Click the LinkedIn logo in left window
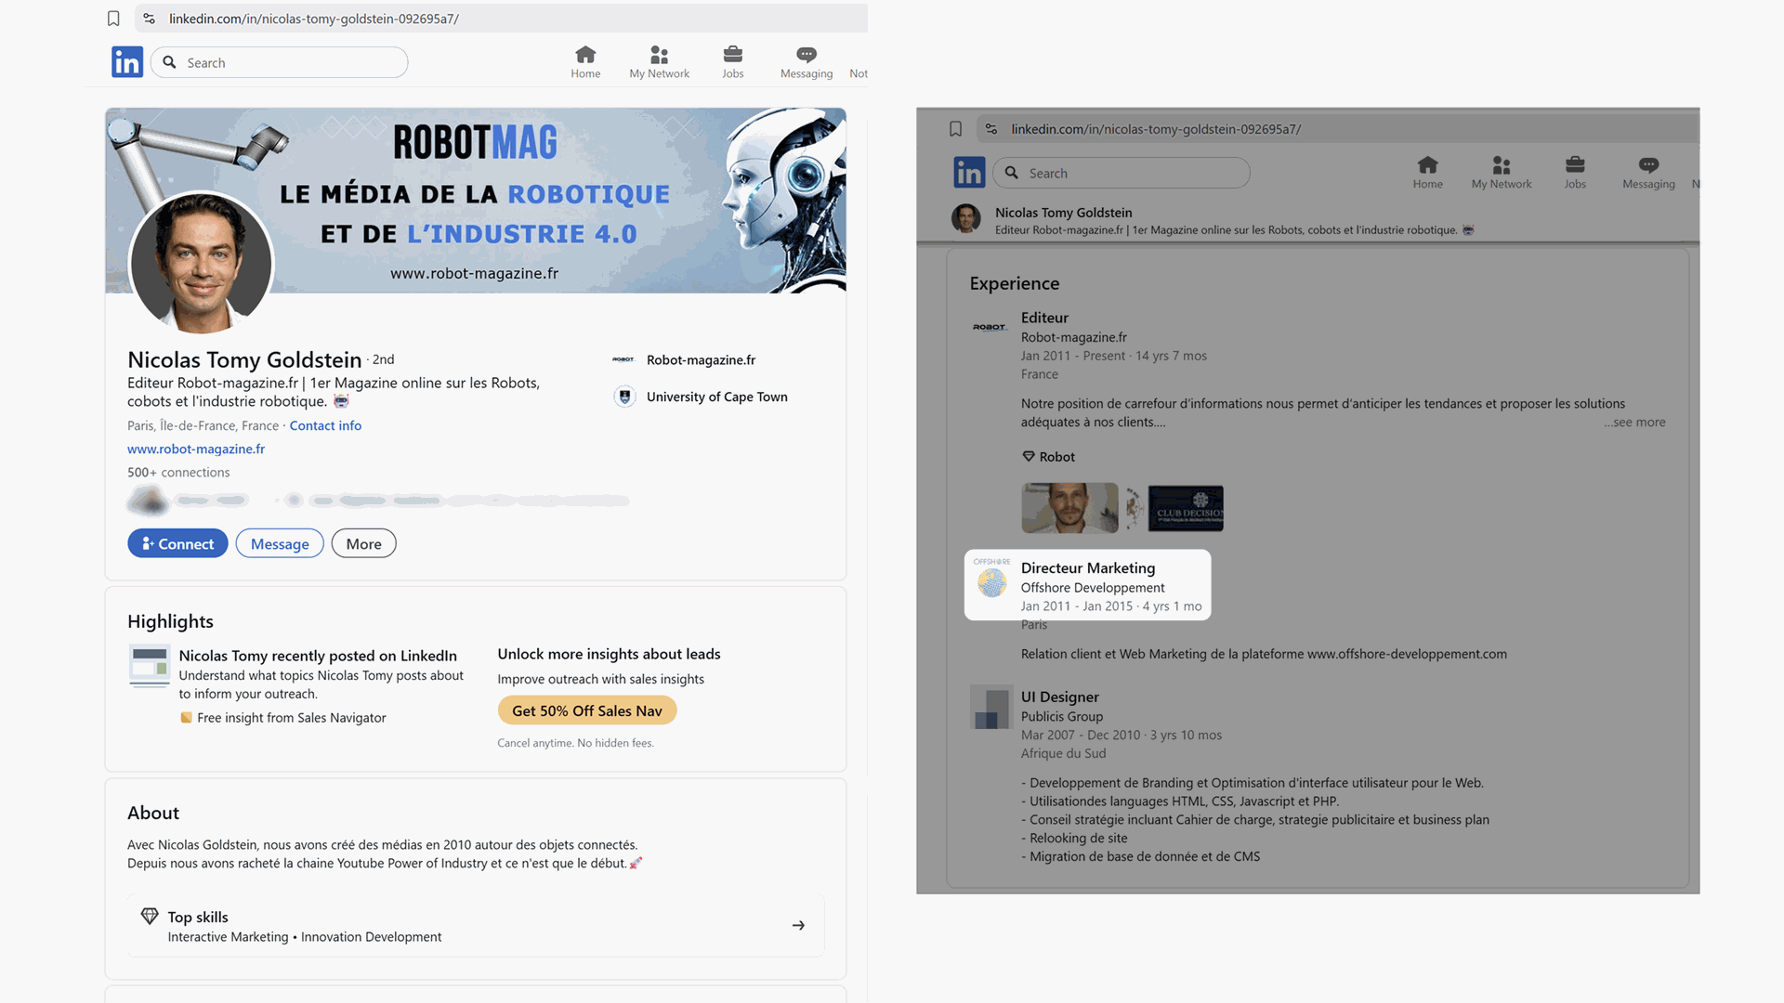1784x1003 pixels. click(127, 62)
